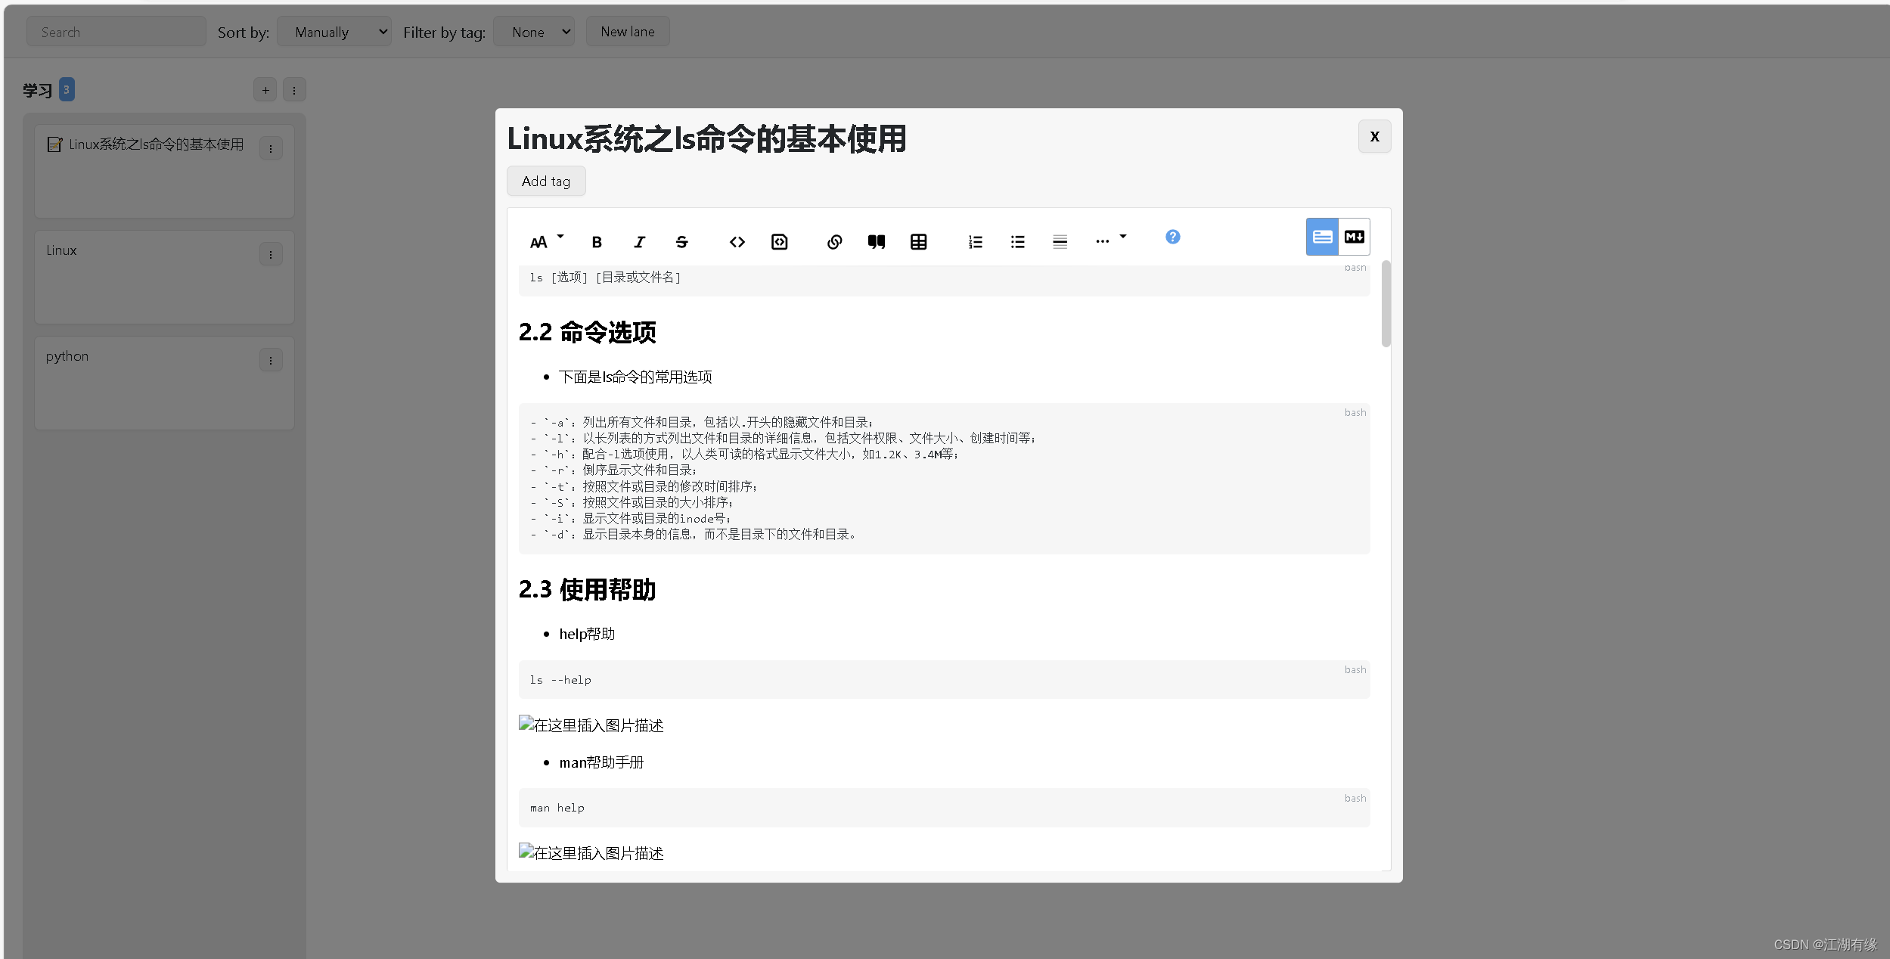Open the 学习 lane options menu
1890x959 pixels.
click(x=294, y=89)
